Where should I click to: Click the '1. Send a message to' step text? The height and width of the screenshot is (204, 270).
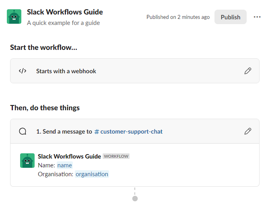click(x=64, y=132)
